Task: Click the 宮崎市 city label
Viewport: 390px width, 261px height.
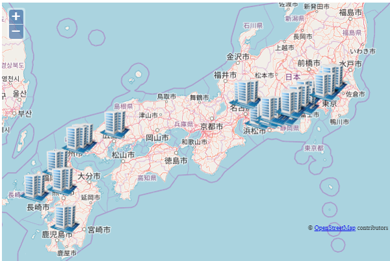Action: pos(99,229)
